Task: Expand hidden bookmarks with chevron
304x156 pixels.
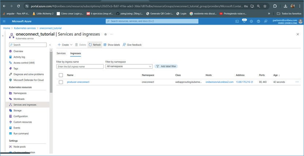Action: [269, 14]
